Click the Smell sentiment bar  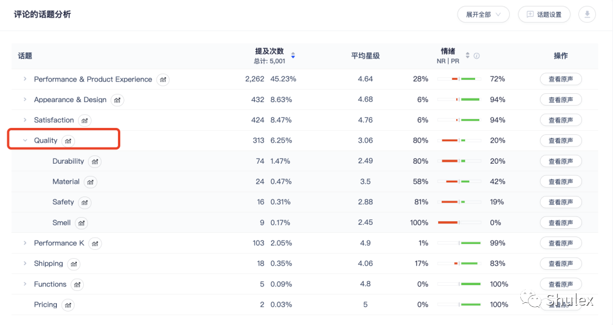[459, 222]
